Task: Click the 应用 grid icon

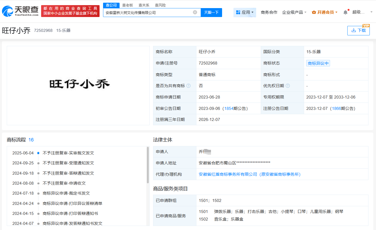Action: click(x=238, y=12)
